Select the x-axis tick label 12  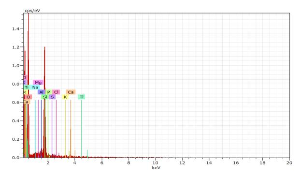(x=182, y=163)
